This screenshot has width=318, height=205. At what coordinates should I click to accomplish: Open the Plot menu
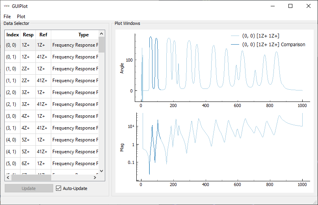point(21,17)
